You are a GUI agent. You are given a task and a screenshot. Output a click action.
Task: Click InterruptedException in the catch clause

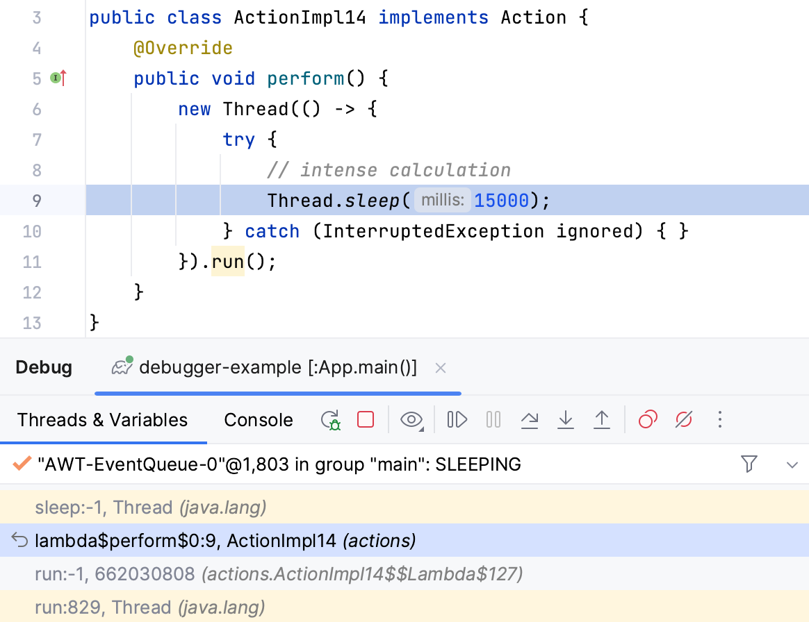pyautogui.click(x=434, y=231)
